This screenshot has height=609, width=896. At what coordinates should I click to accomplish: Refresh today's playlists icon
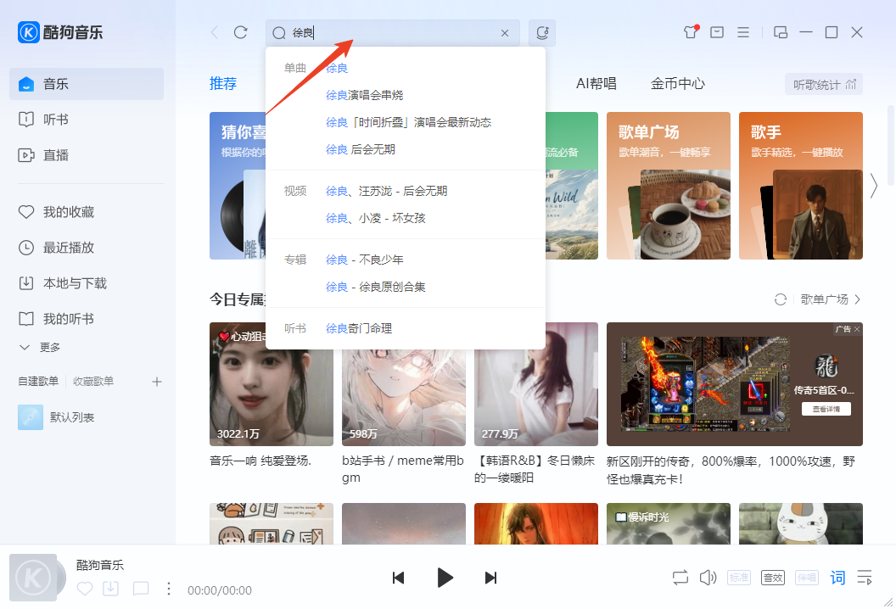tap(780, 299)
